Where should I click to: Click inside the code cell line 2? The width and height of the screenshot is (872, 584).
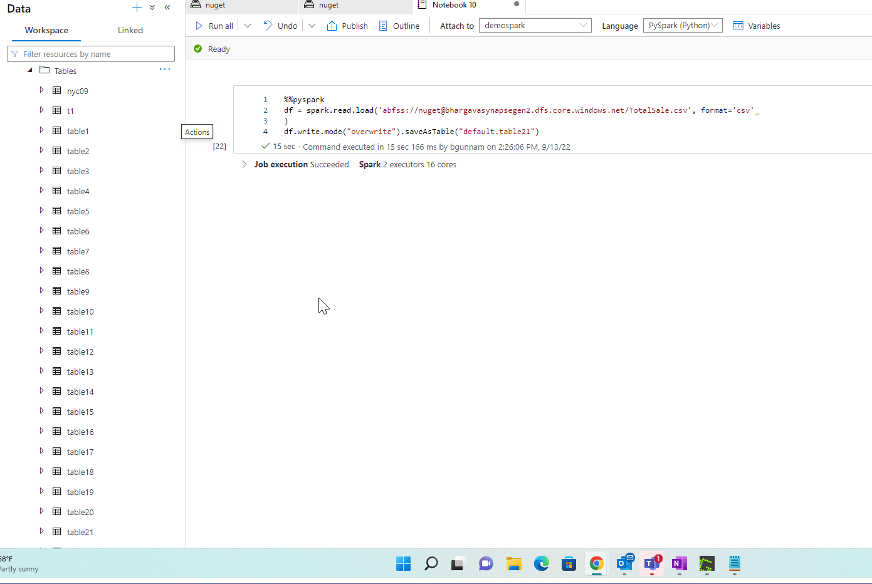coord(518,110)
